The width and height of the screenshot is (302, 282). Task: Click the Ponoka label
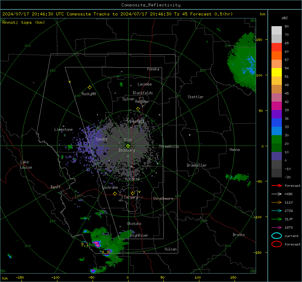(x=153, y=69)
